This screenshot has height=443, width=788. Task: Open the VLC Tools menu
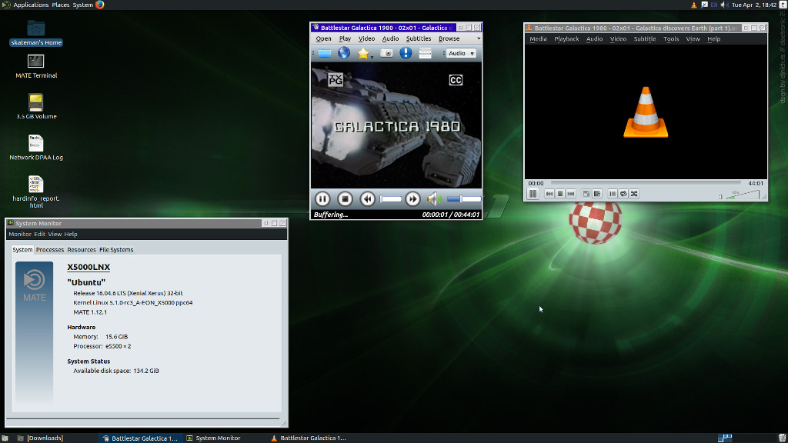click(671, 38)
